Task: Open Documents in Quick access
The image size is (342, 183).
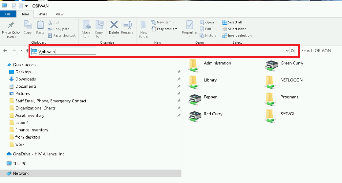Action: click(x=23, y=86)
